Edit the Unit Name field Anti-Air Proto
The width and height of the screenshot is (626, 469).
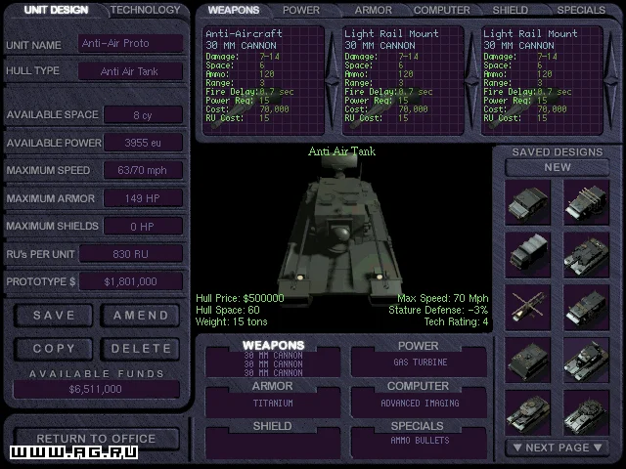(x=130, y=44)
